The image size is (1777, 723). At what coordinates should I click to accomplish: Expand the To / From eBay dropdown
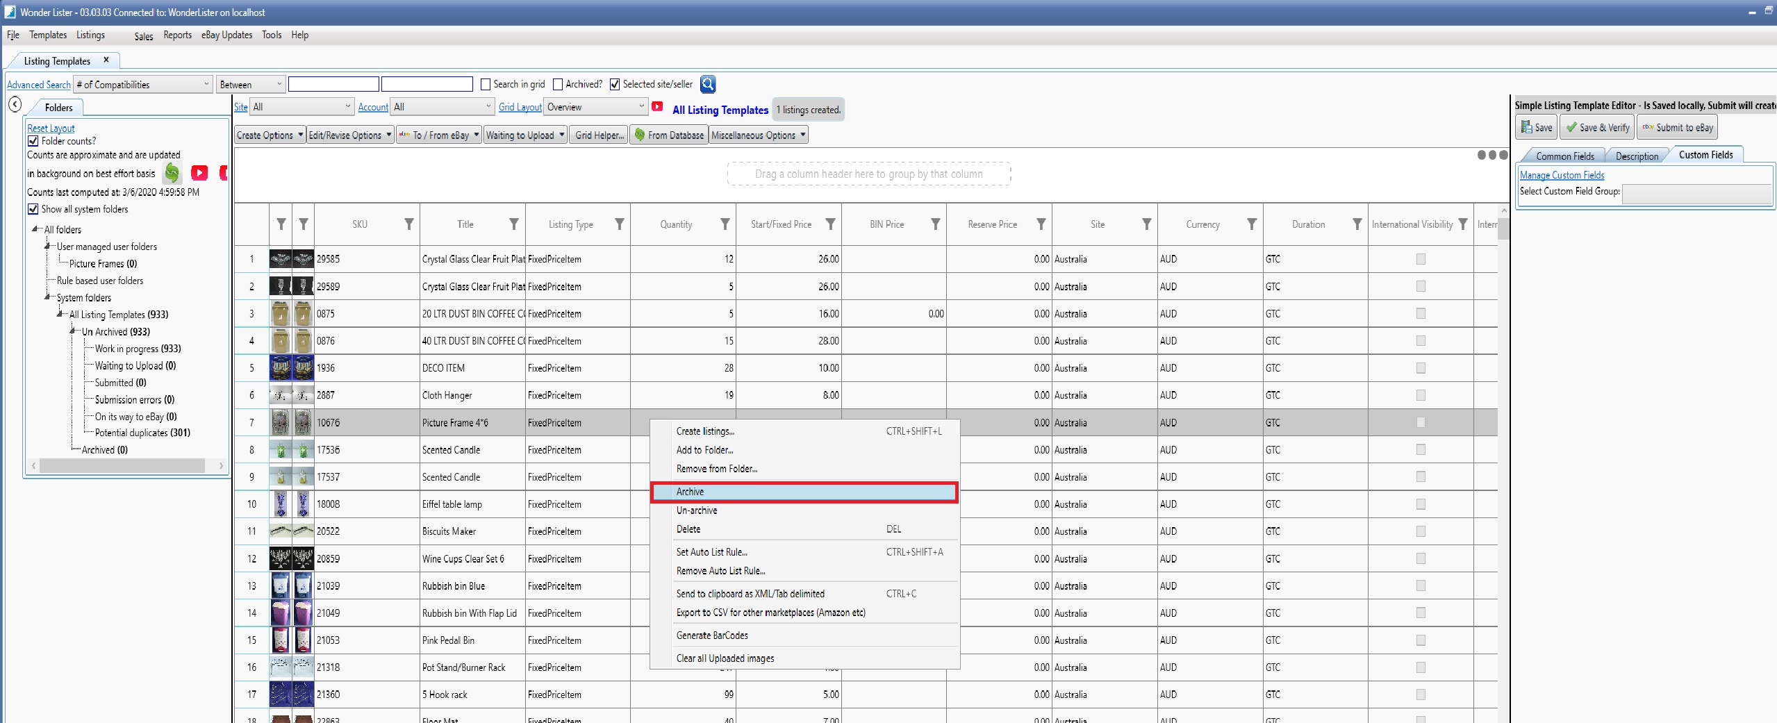click(x=439, y=135)
